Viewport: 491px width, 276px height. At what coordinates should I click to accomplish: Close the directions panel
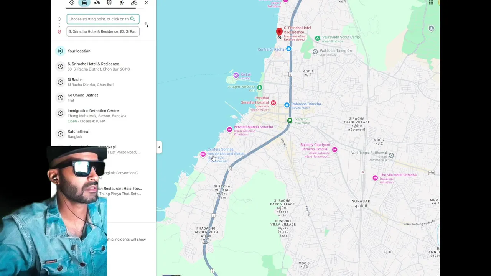[x=147, y=3]
